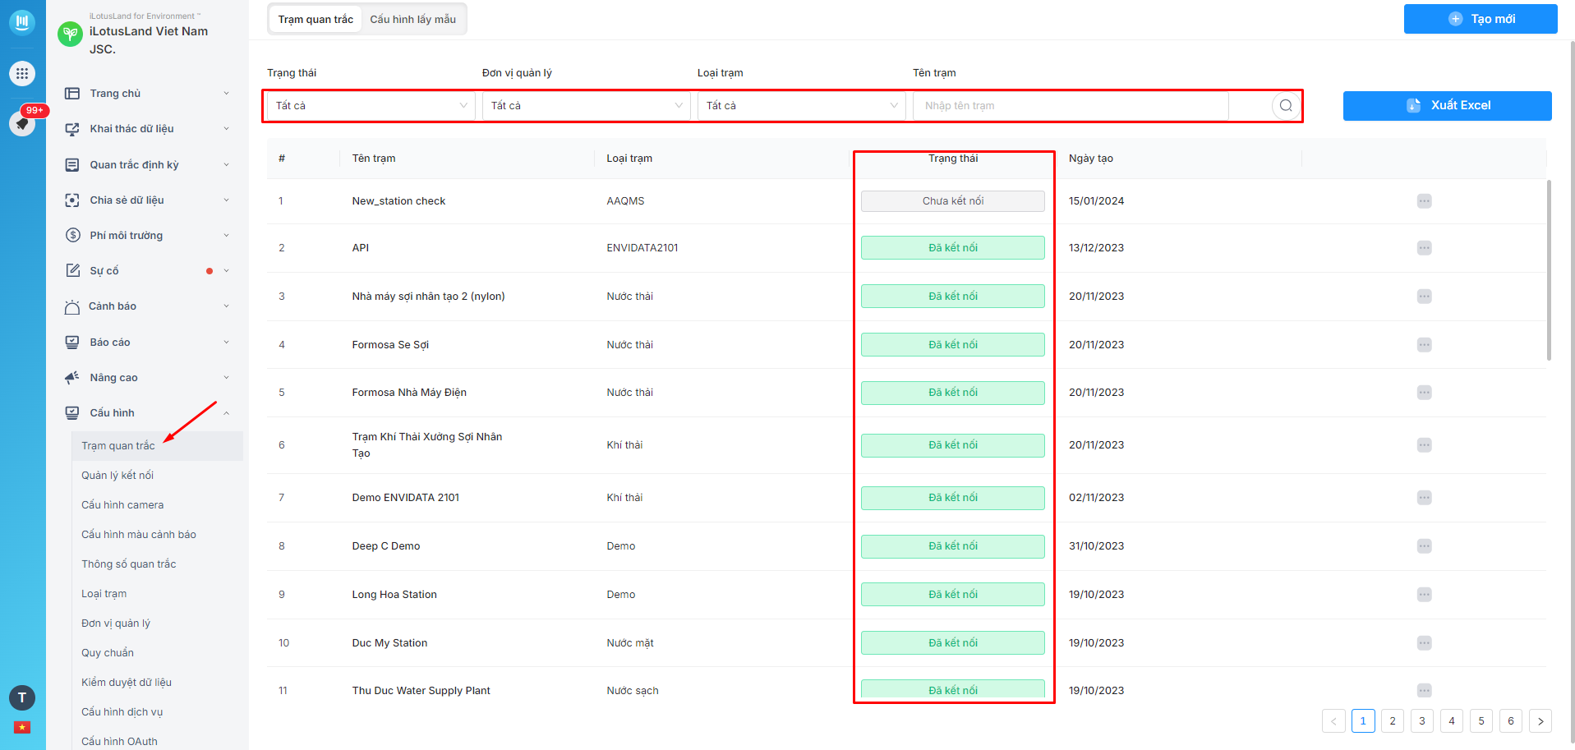Click the Chia sẻ dữ liệu icon
Image resolution: width=1575 pixels, height=750 pixels.
click(72, 200)
